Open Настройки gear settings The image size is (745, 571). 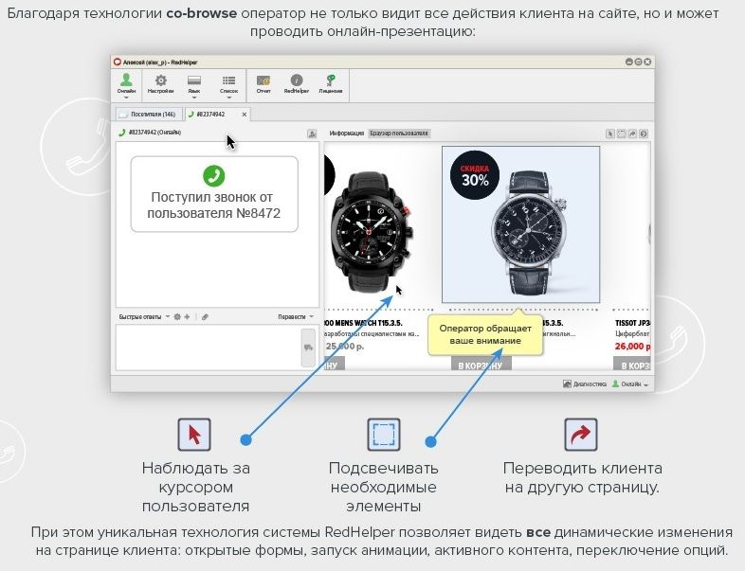point(160,83)
